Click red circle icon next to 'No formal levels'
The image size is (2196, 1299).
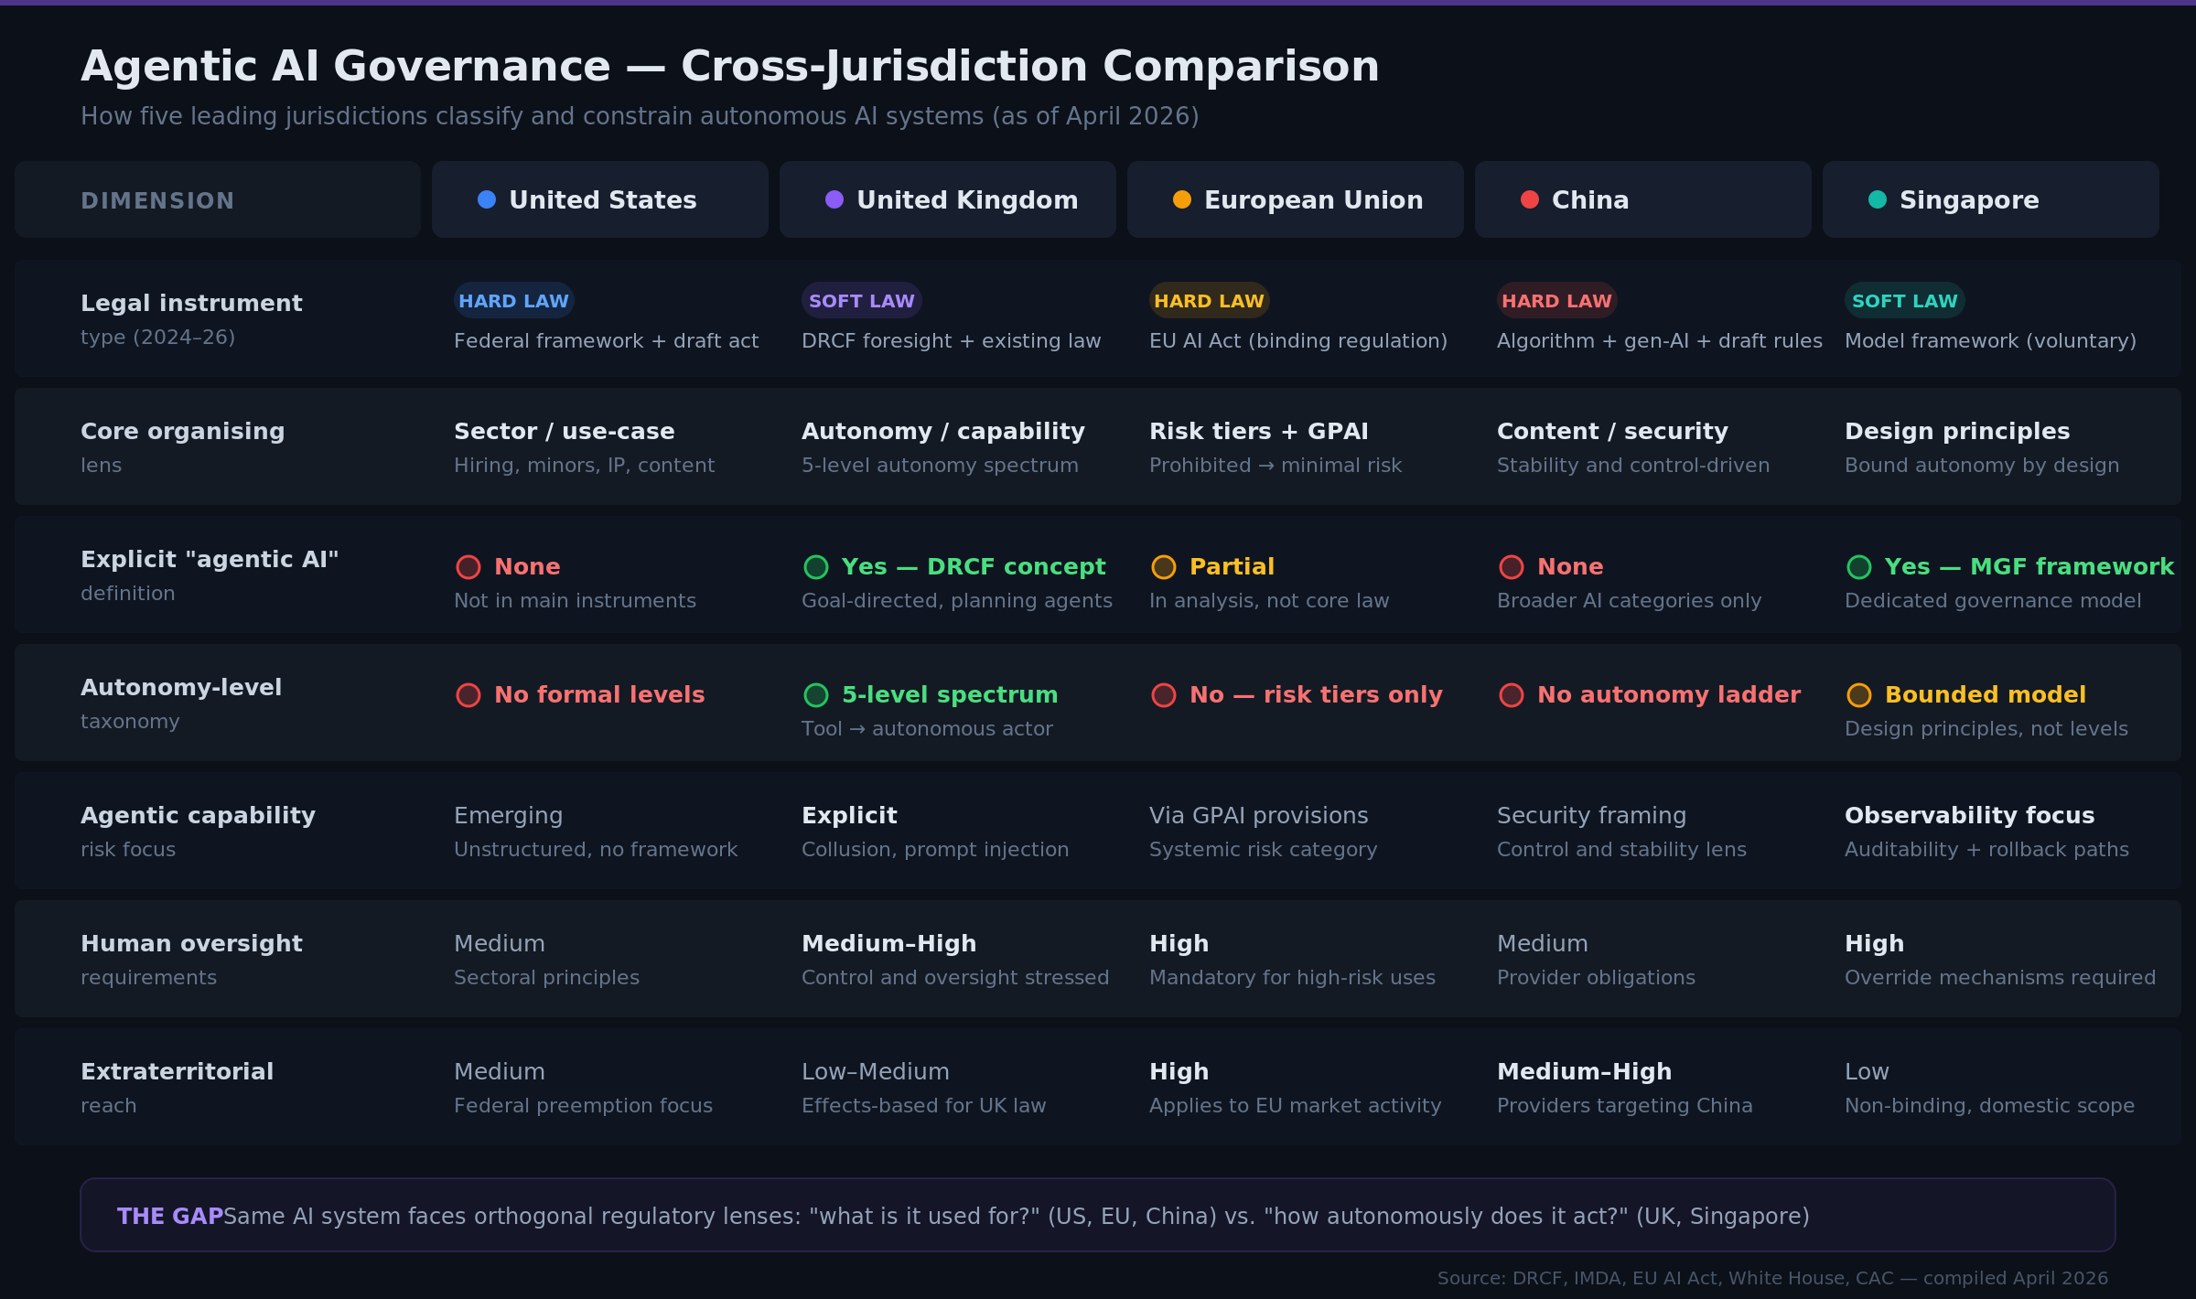[468, 695]
